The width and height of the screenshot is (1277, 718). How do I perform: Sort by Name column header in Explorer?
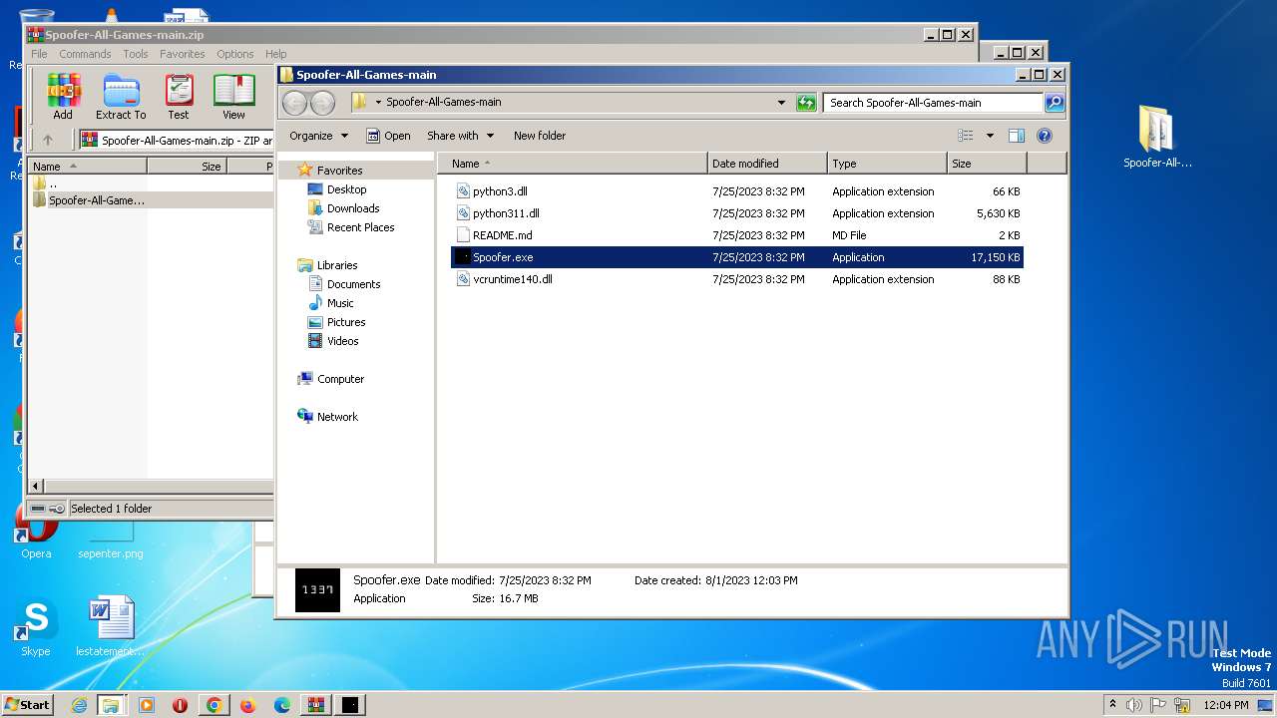pos(573,164)
